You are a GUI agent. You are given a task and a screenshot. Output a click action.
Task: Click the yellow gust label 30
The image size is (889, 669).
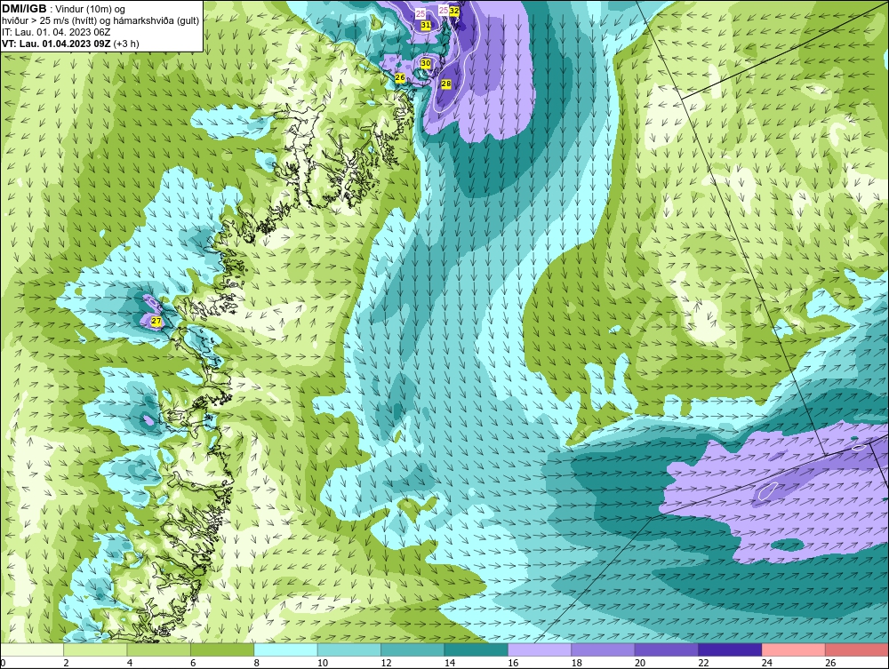(x=426, y=63)
